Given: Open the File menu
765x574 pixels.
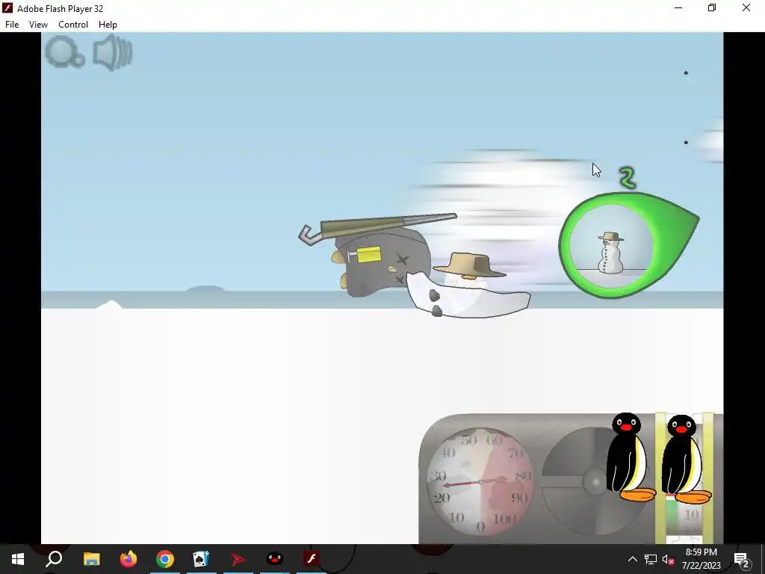Looking at the screenshot, I should 12,25.
